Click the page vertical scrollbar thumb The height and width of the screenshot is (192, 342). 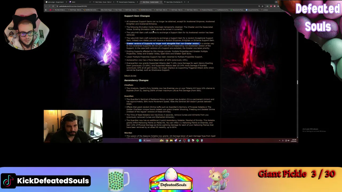click(x=297, y=82)
